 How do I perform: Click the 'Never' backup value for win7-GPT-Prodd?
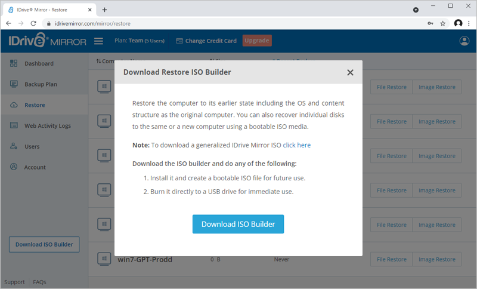[281, 260]
